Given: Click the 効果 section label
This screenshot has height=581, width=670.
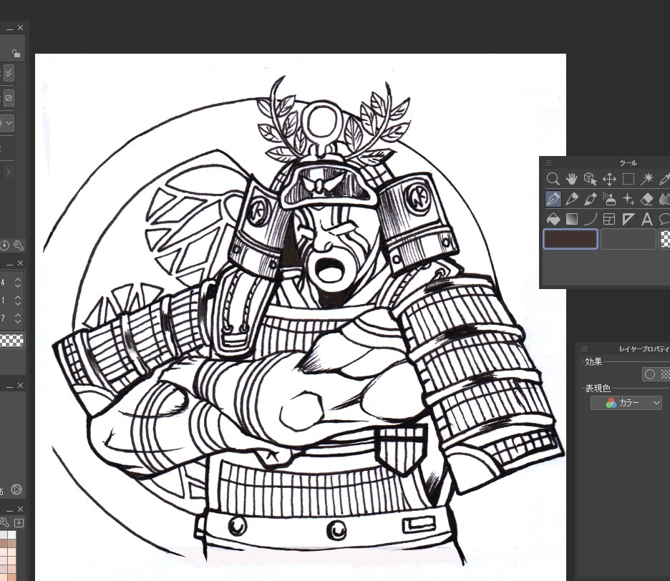Looking at the screenshot, I should [x=593, y=362].
